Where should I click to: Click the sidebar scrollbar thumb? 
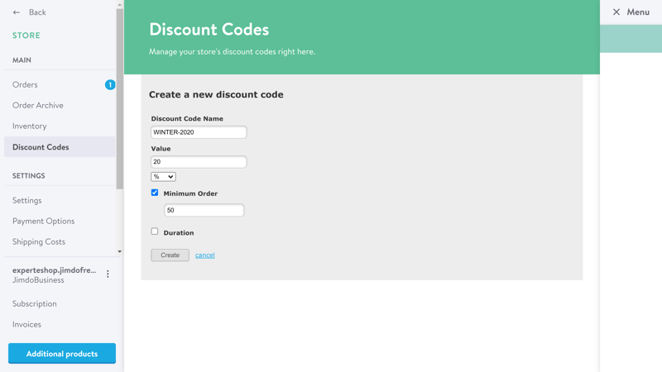coord(120,99)
